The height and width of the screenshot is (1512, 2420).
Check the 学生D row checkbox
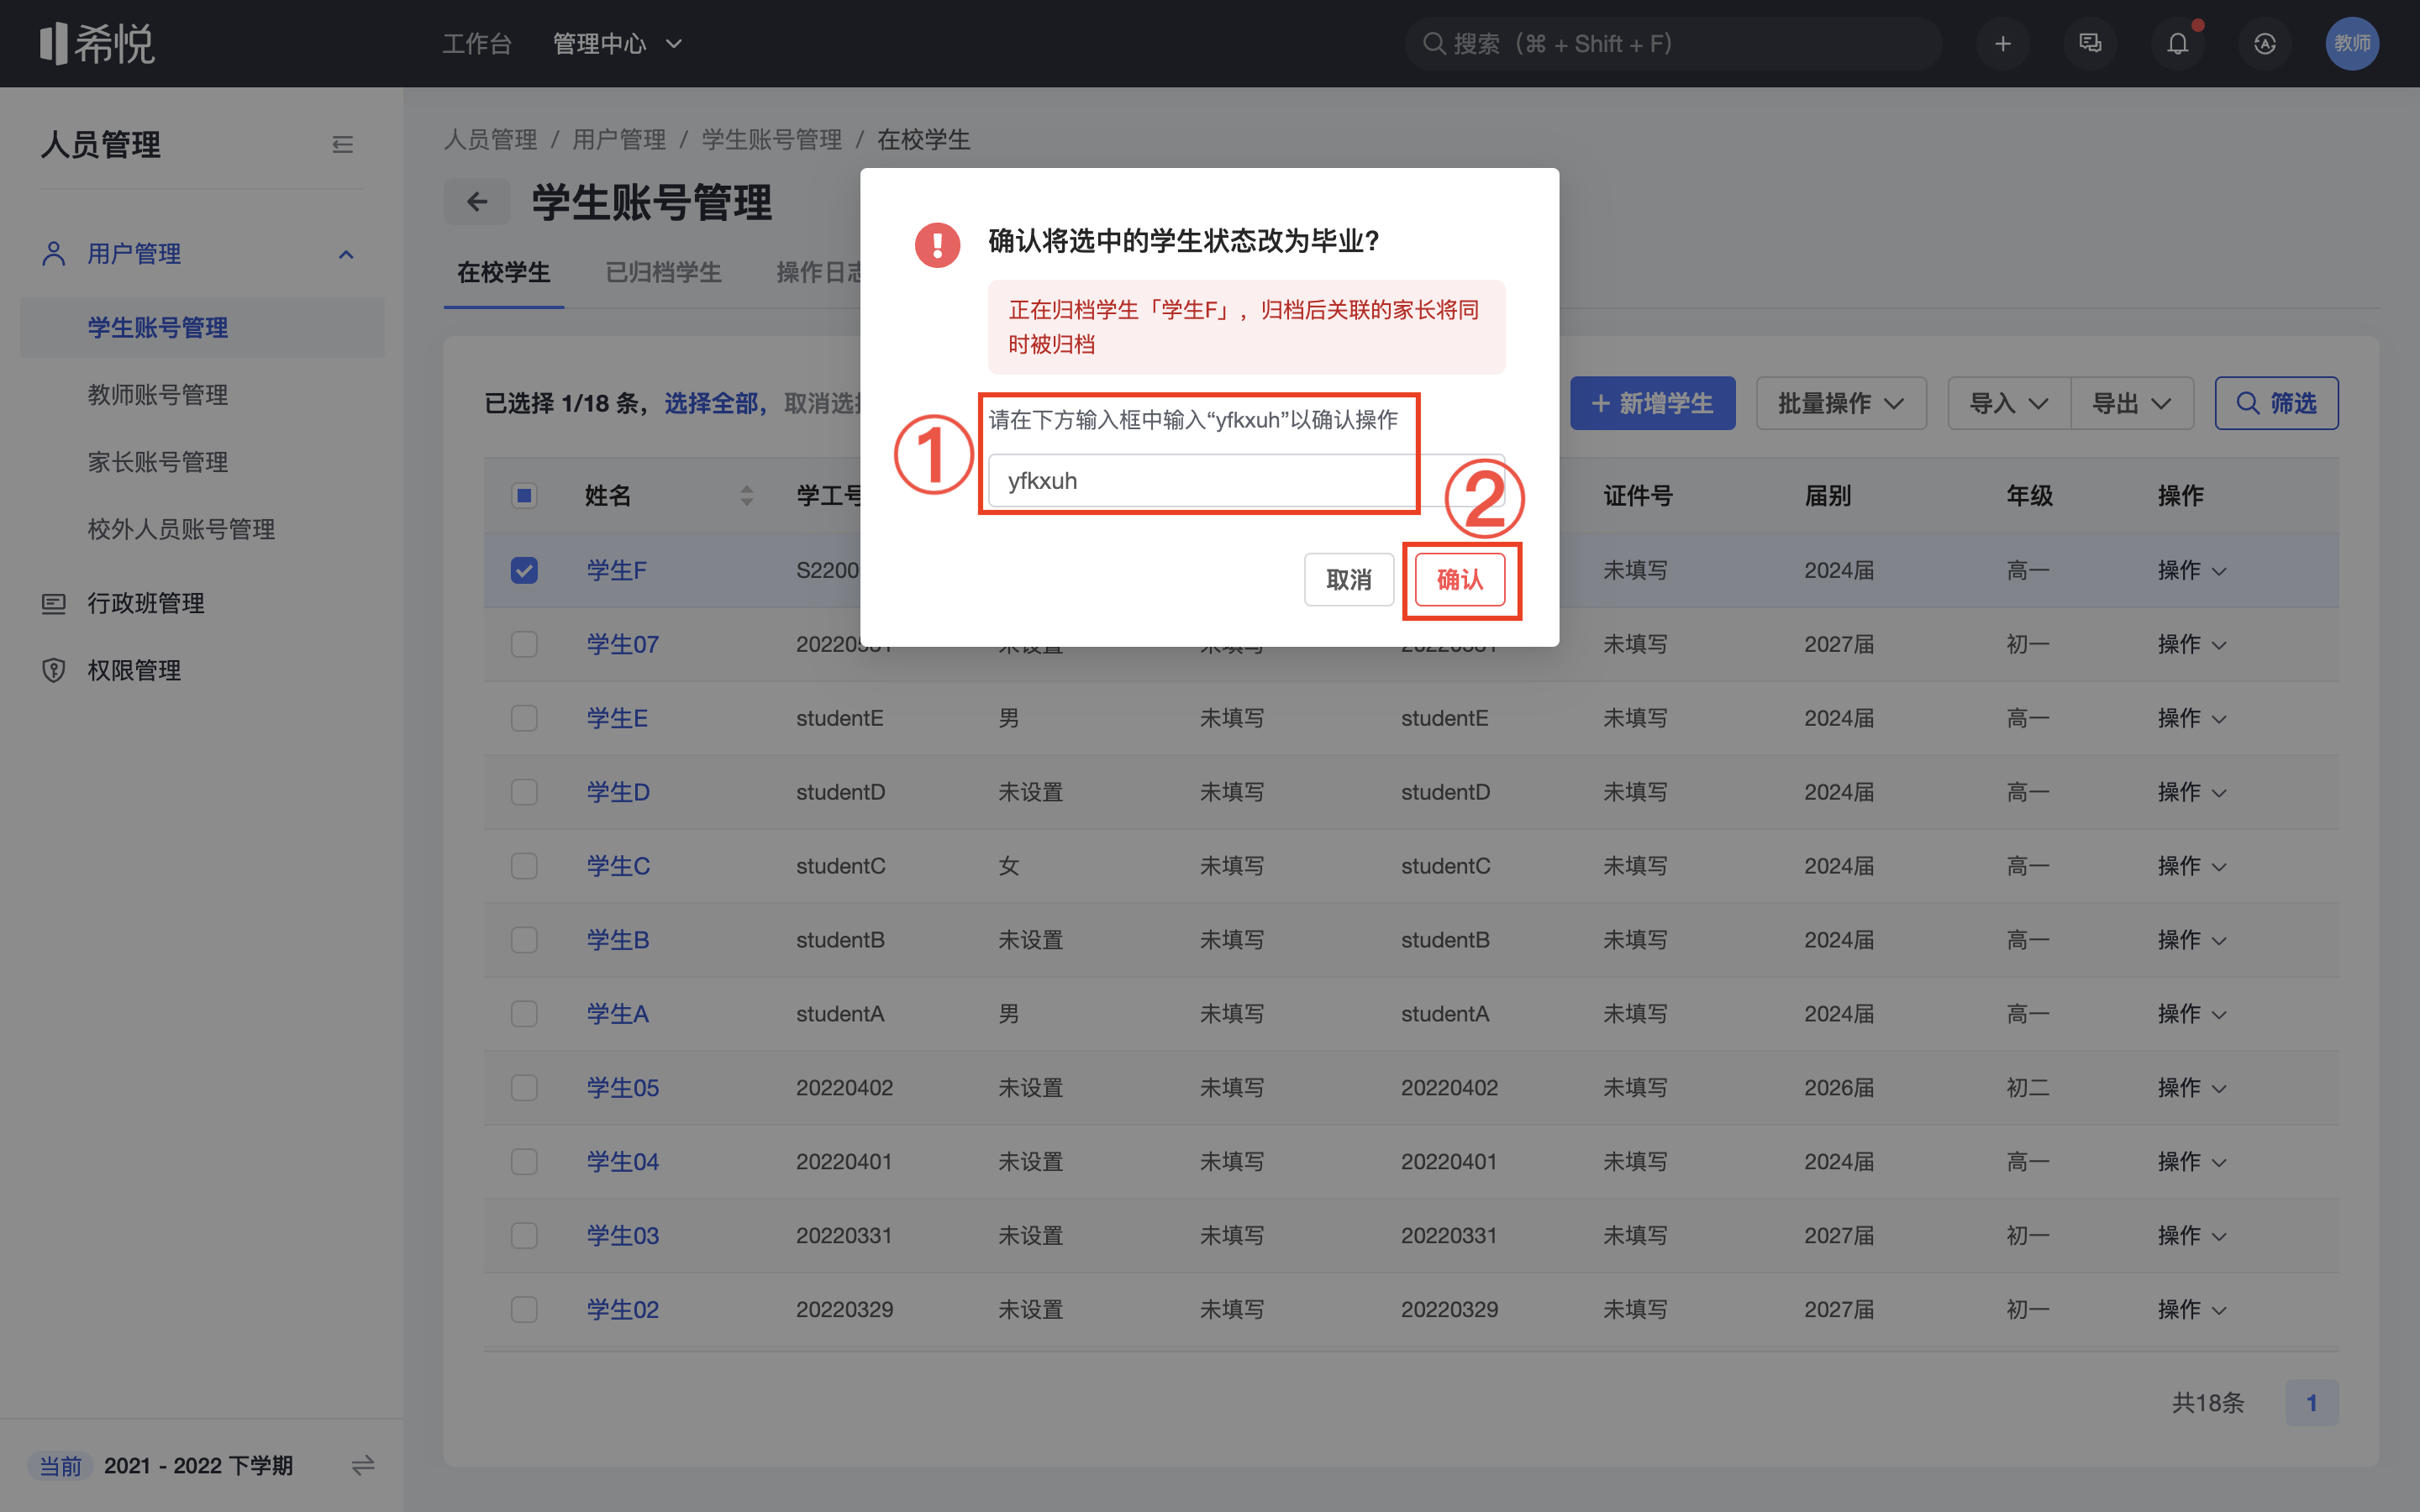[524, 792]
